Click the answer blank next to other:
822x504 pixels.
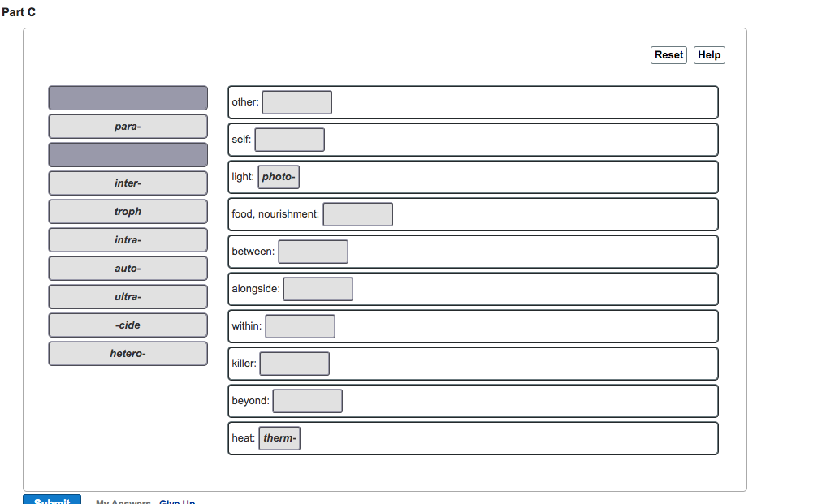296,101
